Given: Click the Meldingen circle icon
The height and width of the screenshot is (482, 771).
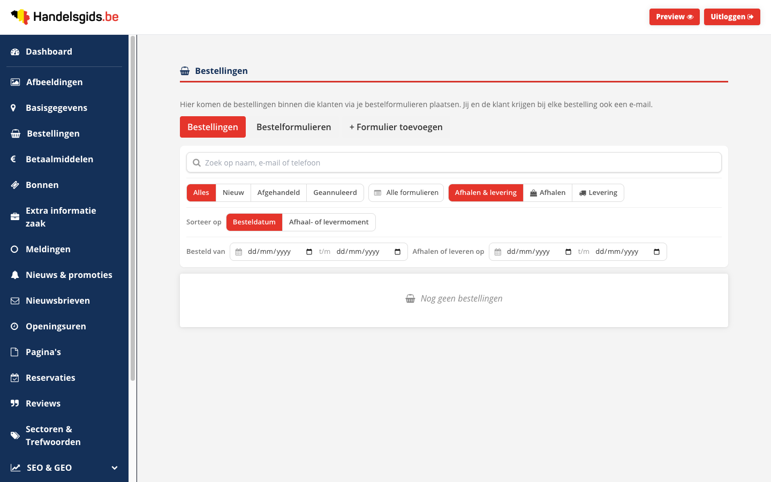Looking at the screenshot, I should tap(14, 249).
